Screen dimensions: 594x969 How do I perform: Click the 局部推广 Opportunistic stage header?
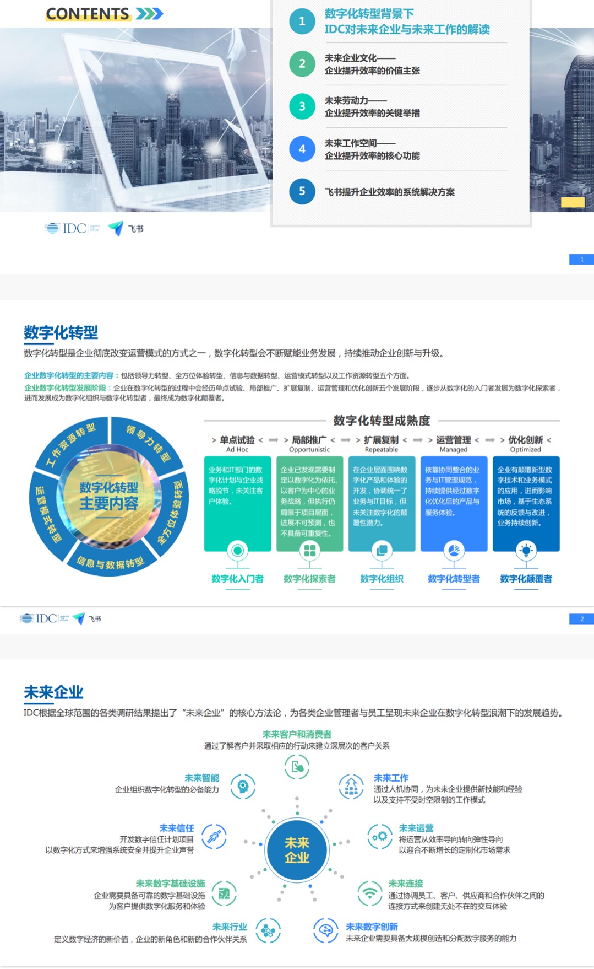tap(309, 444)
